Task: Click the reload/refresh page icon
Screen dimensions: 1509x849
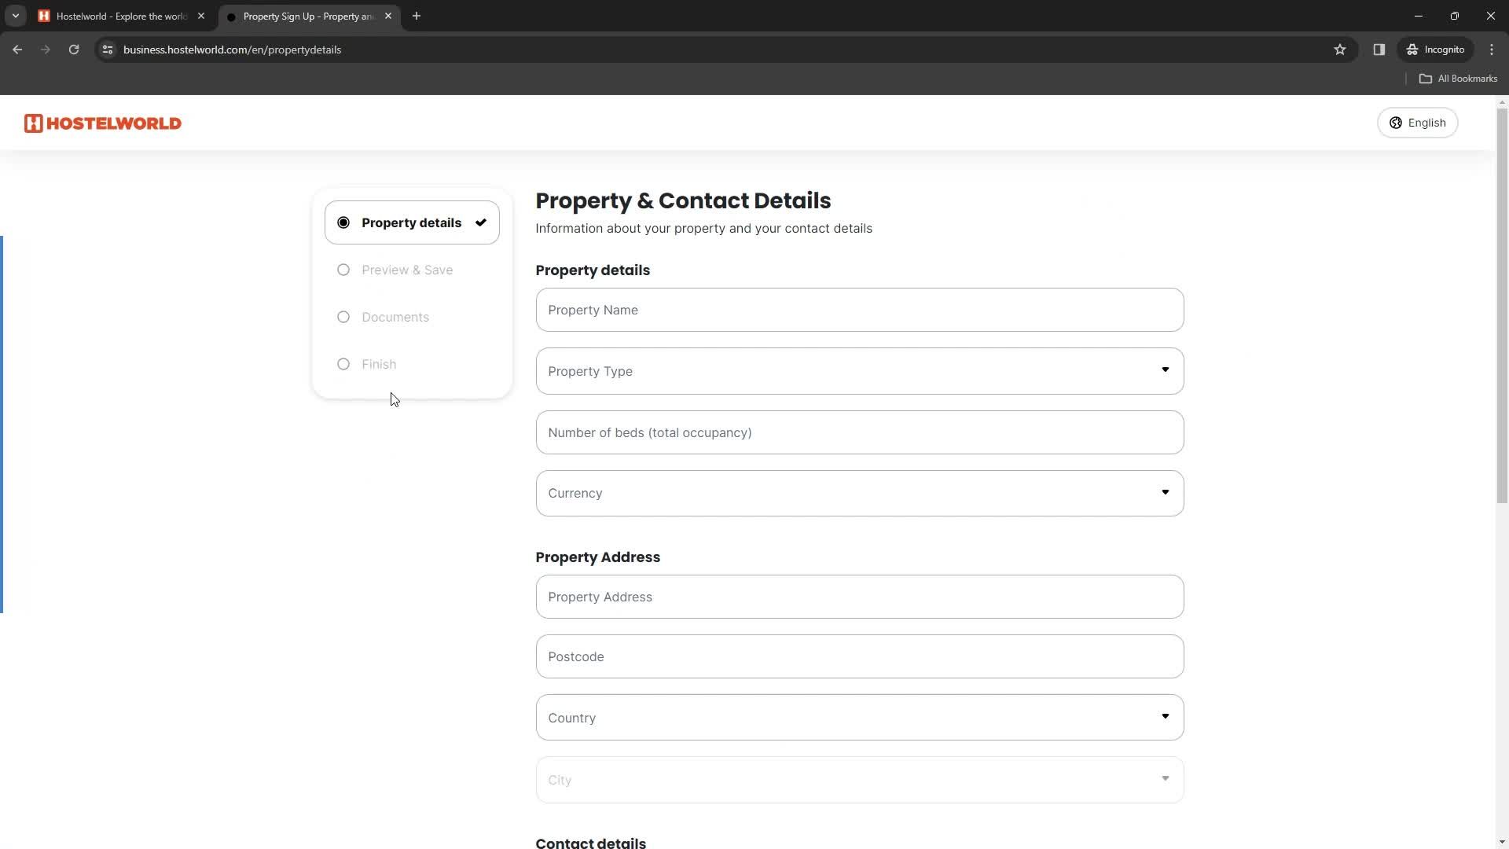Action: (74, 49)
